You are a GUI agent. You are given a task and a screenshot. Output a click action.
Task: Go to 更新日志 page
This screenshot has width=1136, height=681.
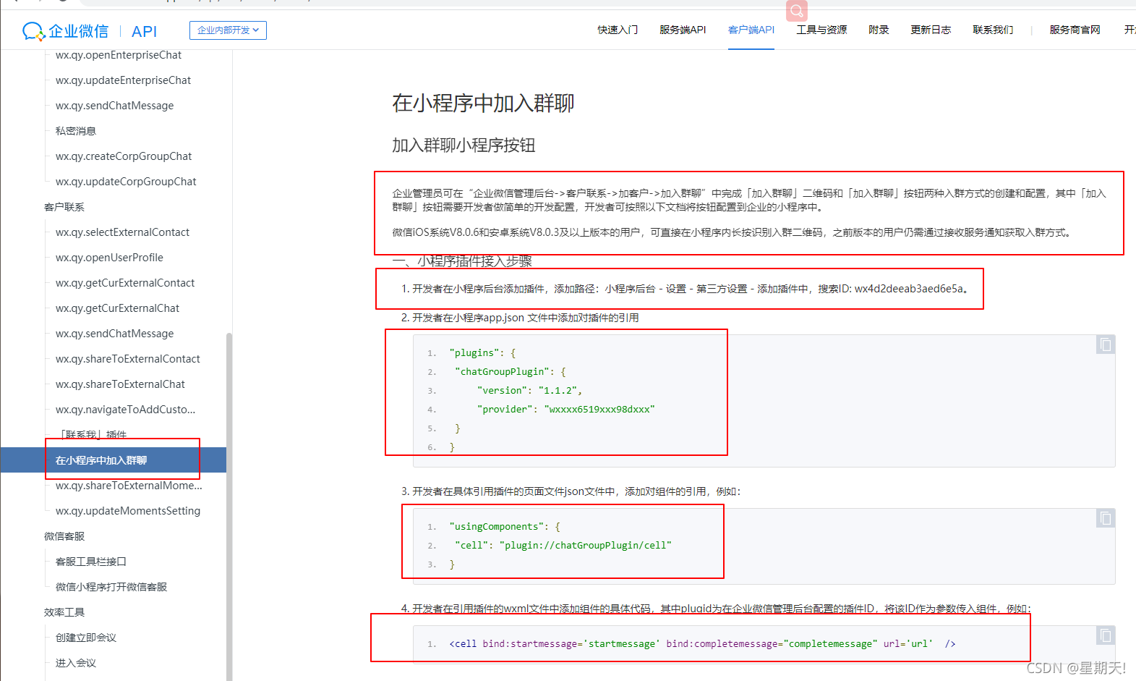(931, 30)
